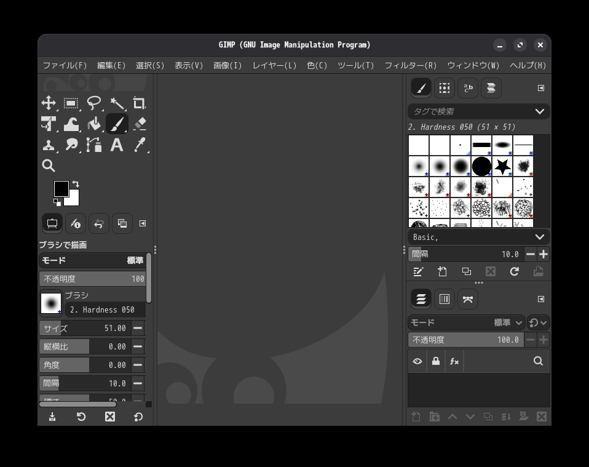589x467 pixels.
Task: Select the Text tool
Action: (x=117, y=145)
